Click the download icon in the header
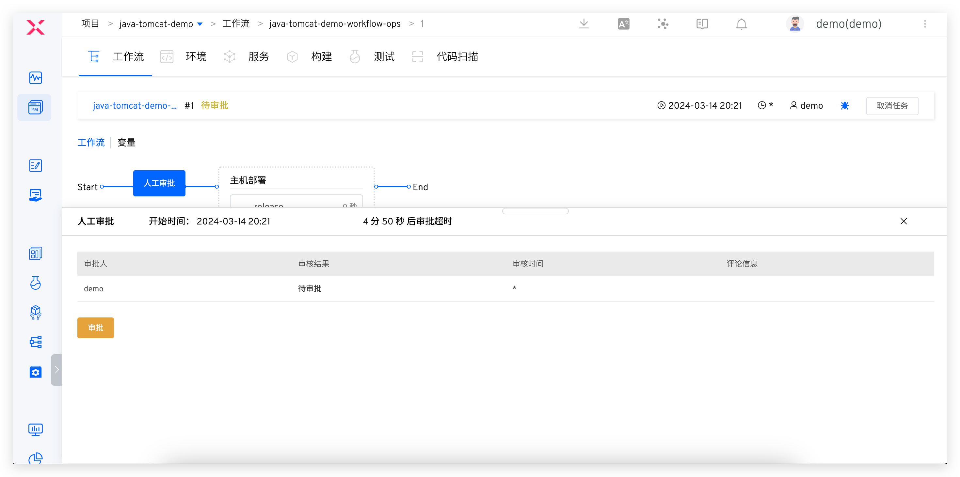The image size is (960, 477). pos(584,24)
